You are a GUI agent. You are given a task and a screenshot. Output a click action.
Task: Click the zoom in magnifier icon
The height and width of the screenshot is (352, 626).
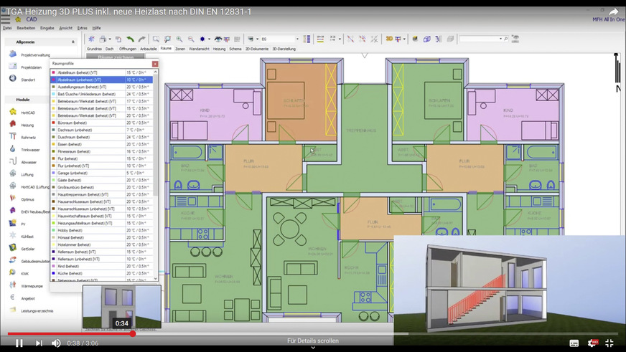pos(177,39)
